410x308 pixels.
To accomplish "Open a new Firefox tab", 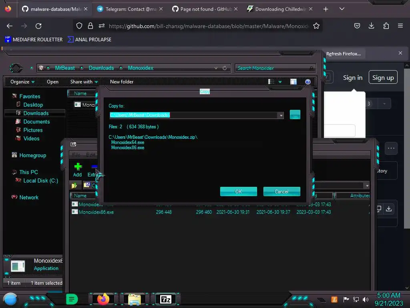I will pyautogui.click(x=326, y=9).
